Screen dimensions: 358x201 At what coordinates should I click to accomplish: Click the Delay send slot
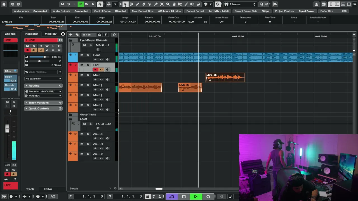coord(11,79)
